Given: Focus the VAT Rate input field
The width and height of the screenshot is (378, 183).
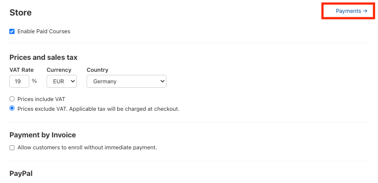Looking at the screenshot, I should pos(19,82).
